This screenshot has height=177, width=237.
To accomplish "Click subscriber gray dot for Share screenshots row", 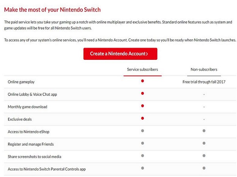I will coord(143,156).
